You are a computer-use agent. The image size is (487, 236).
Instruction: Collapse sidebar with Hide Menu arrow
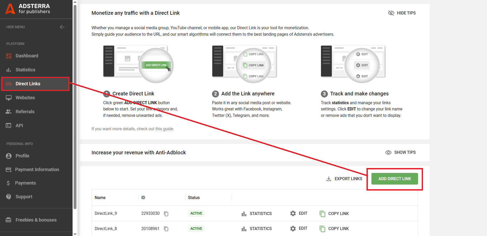coord(62,27)
